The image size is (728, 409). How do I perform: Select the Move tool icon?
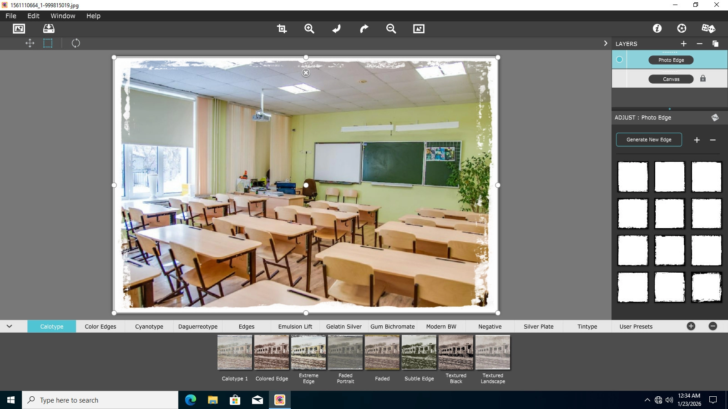[x=30, y=43]
